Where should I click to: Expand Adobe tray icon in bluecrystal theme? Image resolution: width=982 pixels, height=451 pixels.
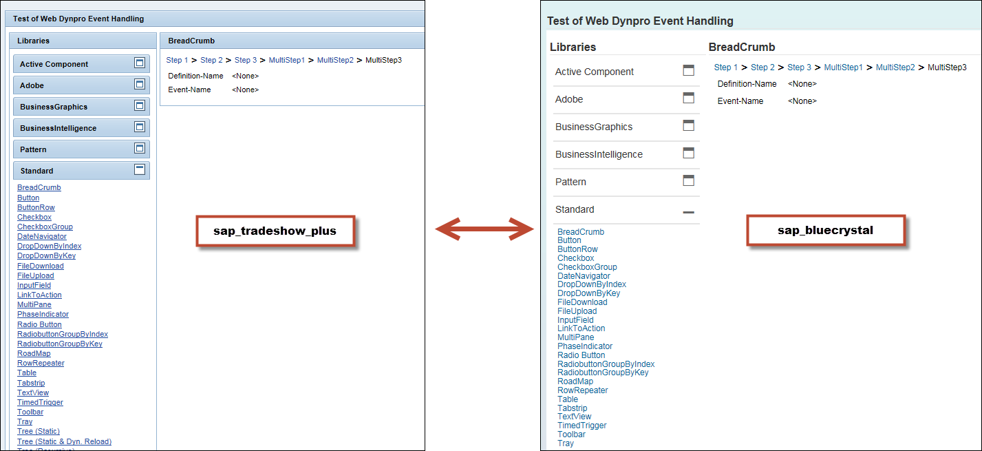tap(688, 98)
